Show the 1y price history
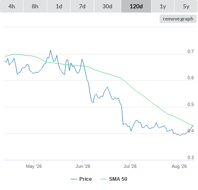This screenshot has width=198, height=190. (x=163, y=6)
